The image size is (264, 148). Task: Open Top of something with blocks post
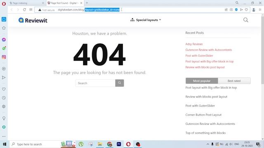[x=205, y=133]
